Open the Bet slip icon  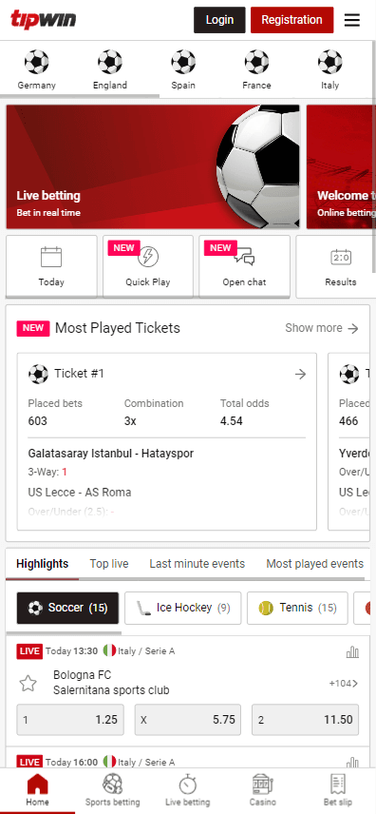point(338,784)
